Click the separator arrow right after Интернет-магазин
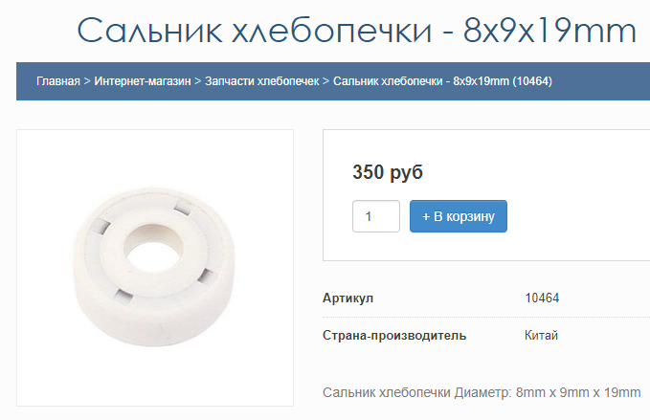The height and width of the screenshot is (420, 650). (198, 81)
